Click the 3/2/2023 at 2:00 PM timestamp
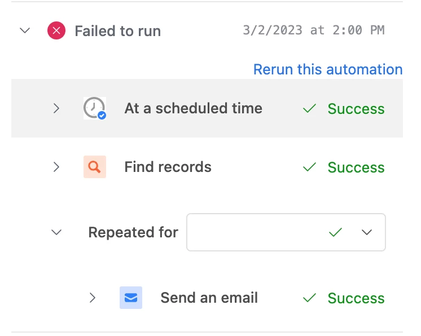The image size is (421, 336). (313, 30)
